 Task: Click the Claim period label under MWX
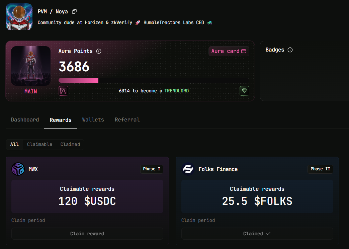pos(28,220)
